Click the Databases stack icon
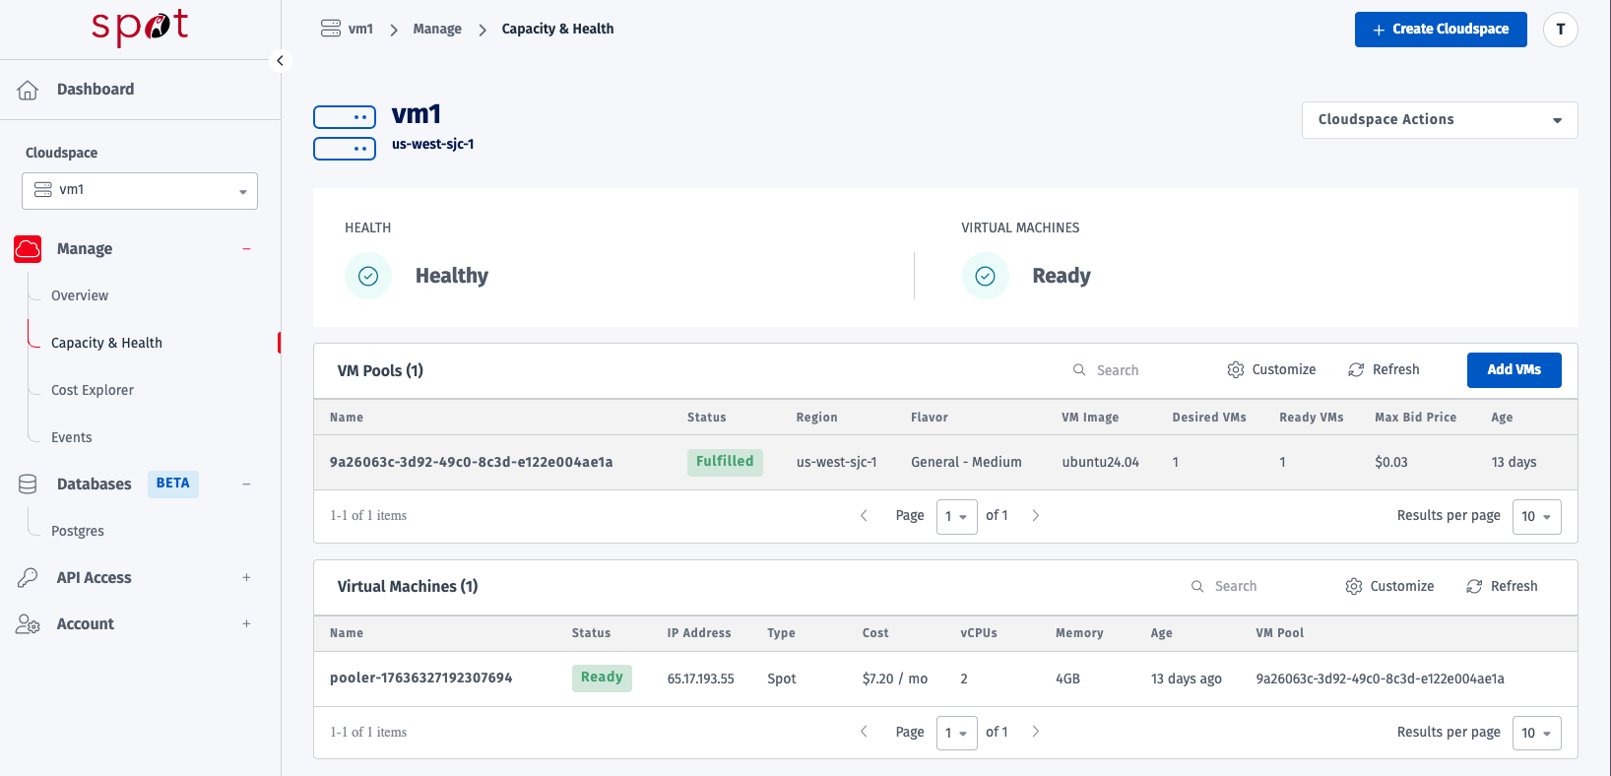Image resolution: width=1611 pixels, height=776 pixels. tap(28, 485)
